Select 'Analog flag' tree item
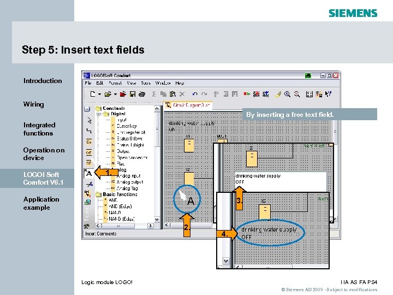The height and width of the screenshot is (295, 393). 127,188
